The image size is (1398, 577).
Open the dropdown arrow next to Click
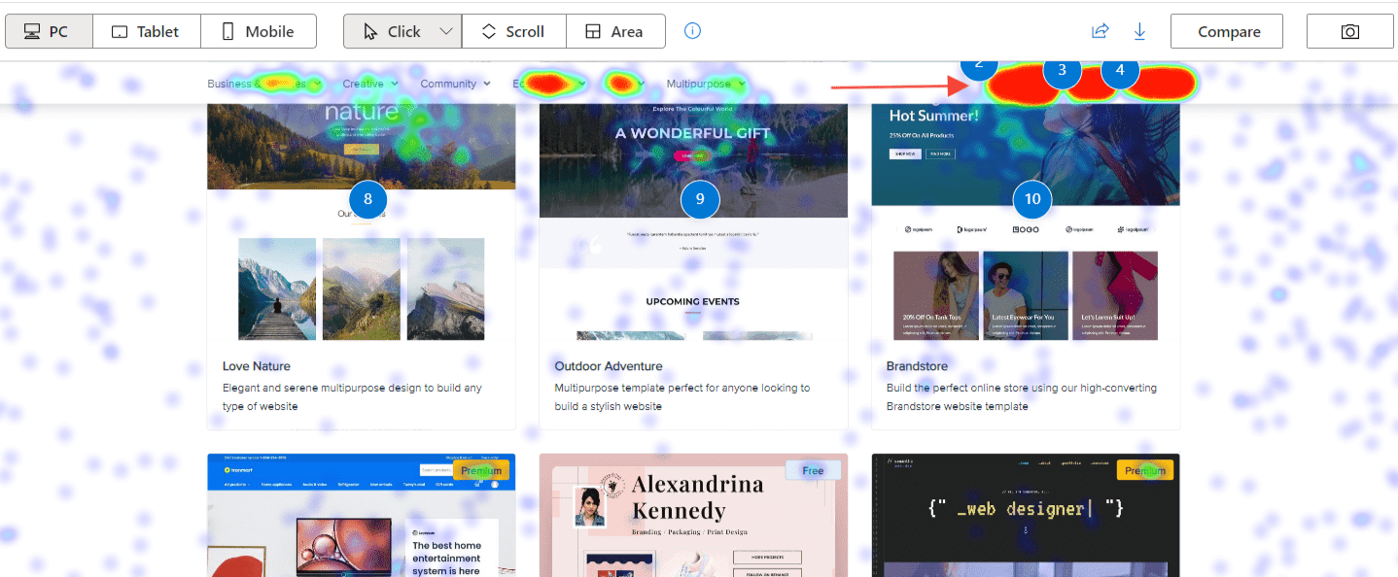click(446, 31)
